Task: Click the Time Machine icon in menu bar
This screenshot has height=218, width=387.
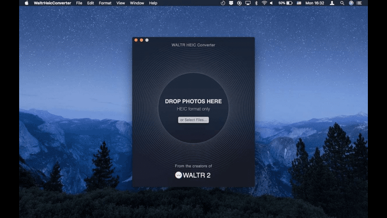Action: tap(223, 3)
